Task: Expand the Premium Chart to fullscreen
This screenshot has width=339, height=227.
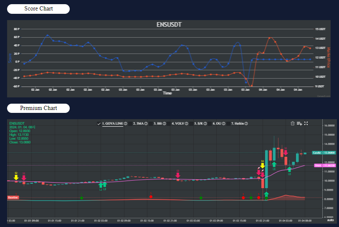Action: pos(306,123)
